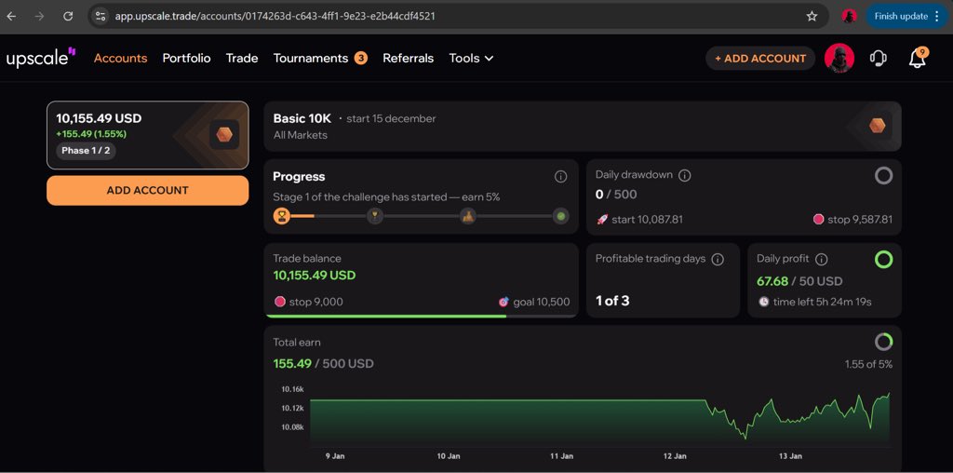Image resolution: width=953 pixels, height=473 pixels.
Task: Click the Daily drawdown ring indicator
Action: pyautogui.click(x=884, y=176)
